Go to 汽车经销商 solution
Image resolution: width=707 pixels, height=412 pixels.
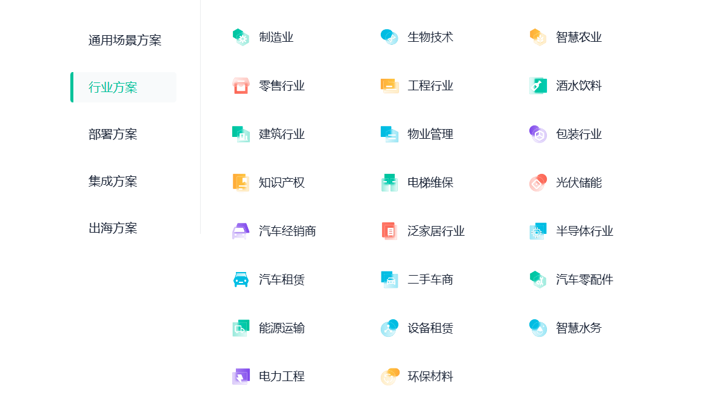(x=287, y=231)
